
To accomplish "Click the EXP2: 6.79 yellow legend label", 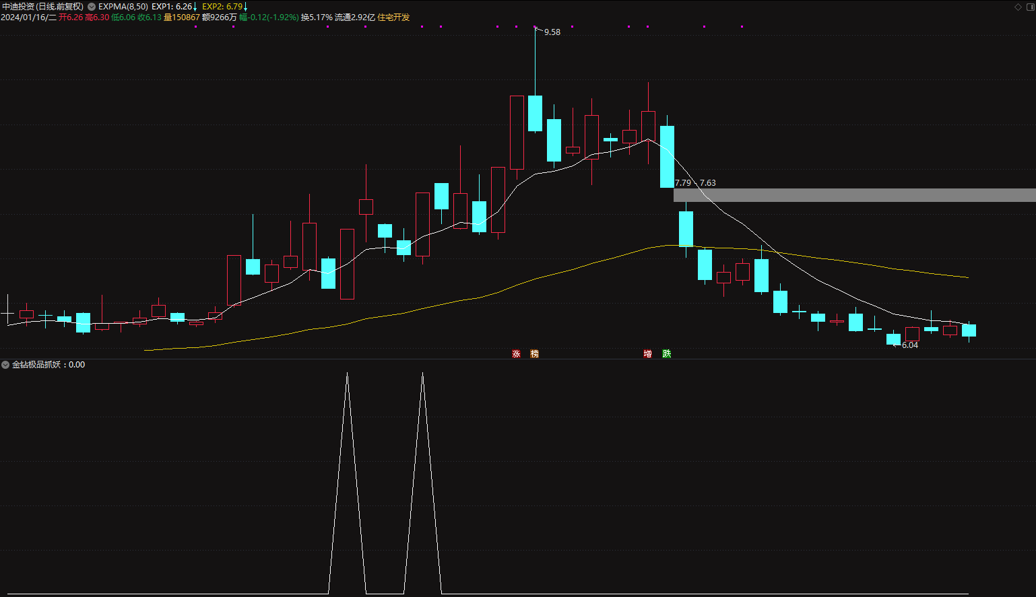I will click(222, 7).
